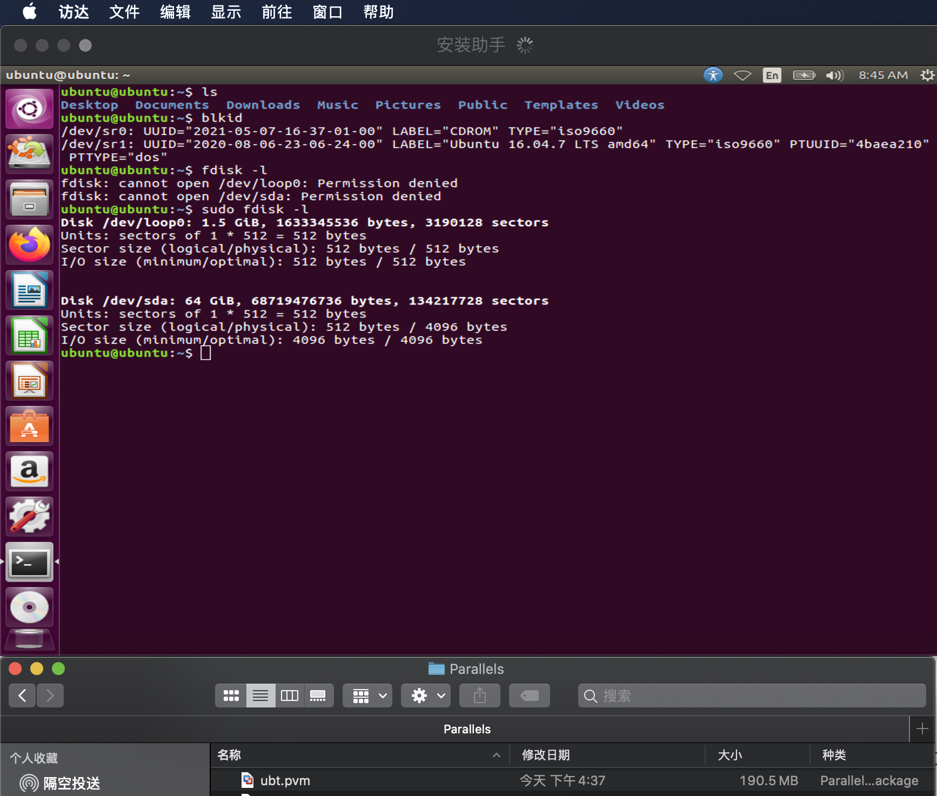Switch Finder to gallery view
937x796 pixels.
pos(319,696)
